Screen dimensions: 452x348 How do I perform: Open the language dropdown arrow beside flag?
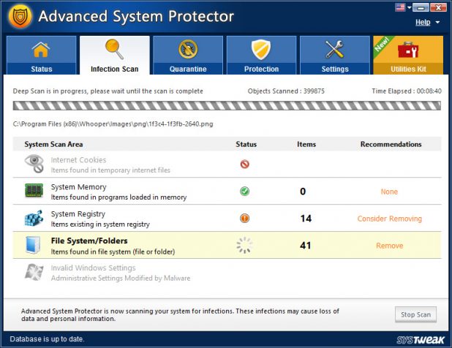pyautogui.click(x=409, y=7)
